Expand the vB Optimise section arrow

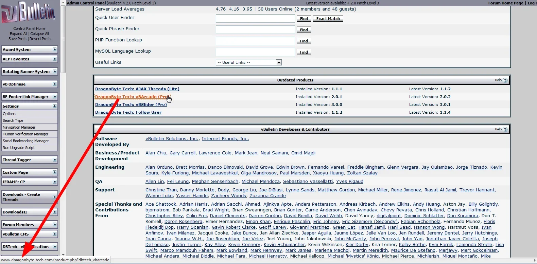pos(54,84)
